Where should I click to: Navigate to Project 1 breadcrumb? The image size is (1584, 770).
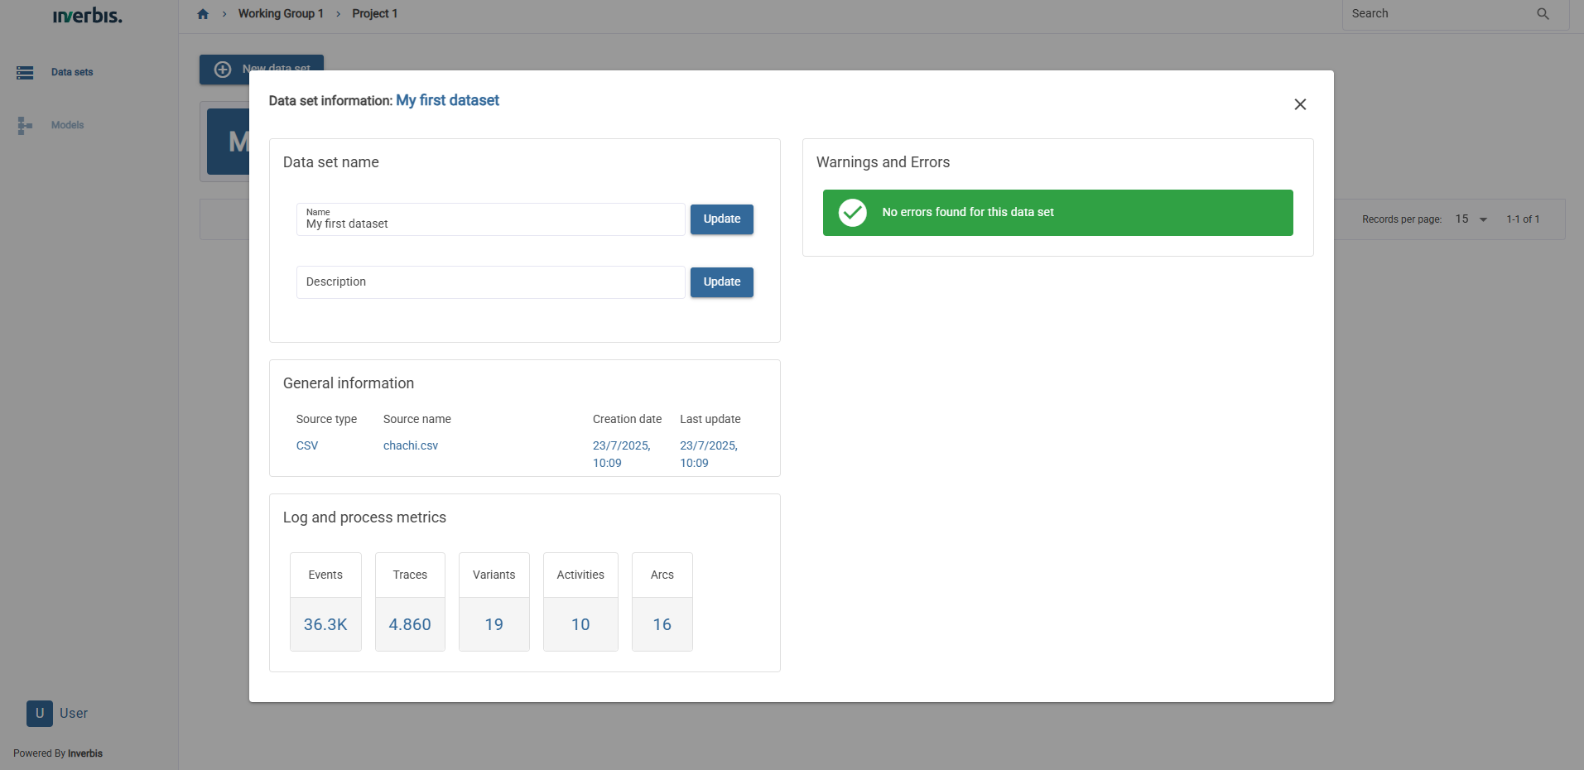pos(373,13)
